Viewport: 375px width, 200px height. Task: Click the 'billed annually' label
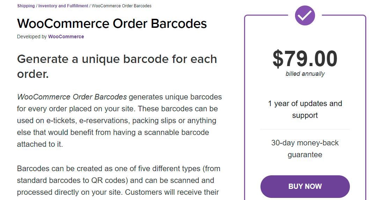pyautogui.click(x=305, y=74)
